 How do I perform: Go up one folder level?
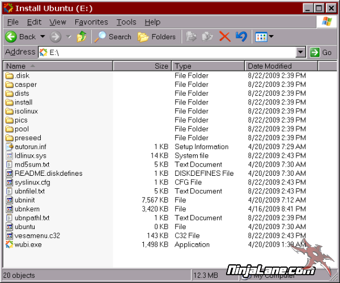82,36
